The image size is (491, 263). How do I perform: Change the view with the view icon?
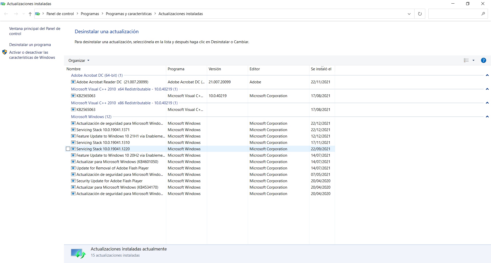pos(466,61)
